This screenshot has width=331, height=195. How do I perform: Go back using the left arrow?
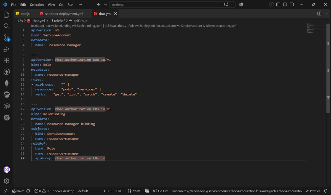click(x=99, y=5)
